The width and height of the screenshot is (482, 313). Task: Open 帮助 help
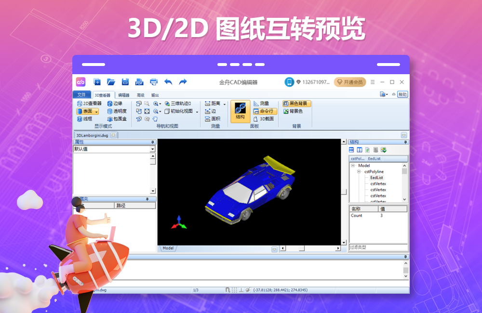402,94
